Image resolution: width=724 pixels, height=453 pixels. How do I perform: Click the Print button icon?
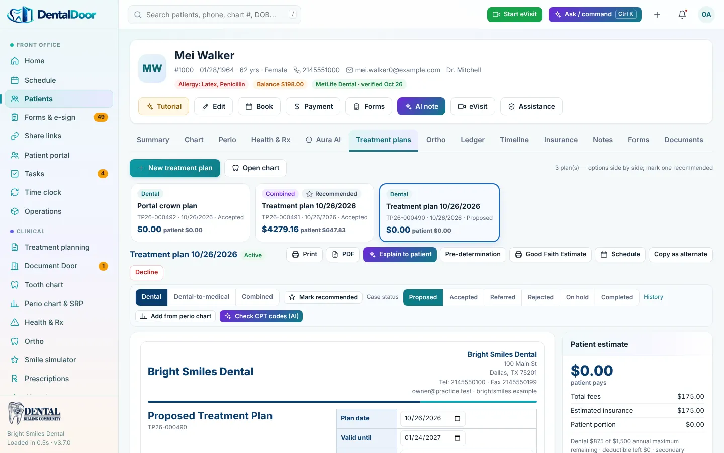296,254
